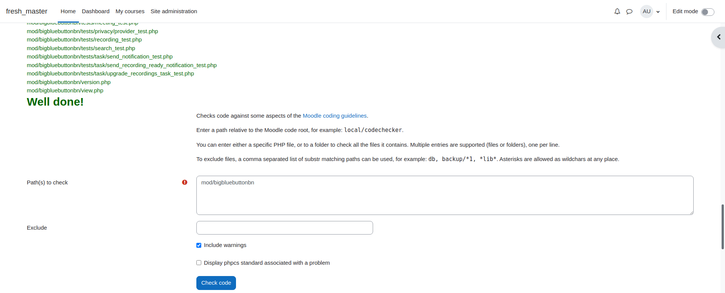Viewport: 725px width, 293px height.
Task: Open the block drawer chevron icon
Action: (x=719, y=37)
